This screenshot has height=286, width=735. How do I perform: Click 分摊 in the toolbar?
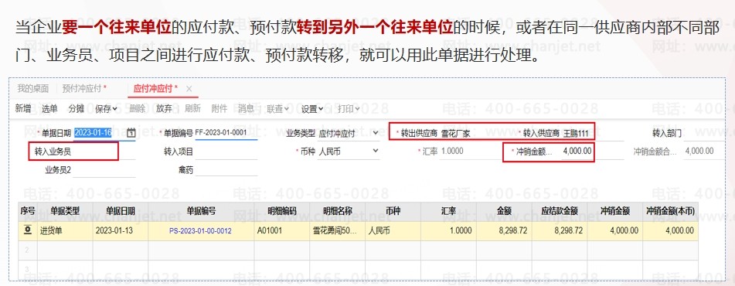coord(76,109)
